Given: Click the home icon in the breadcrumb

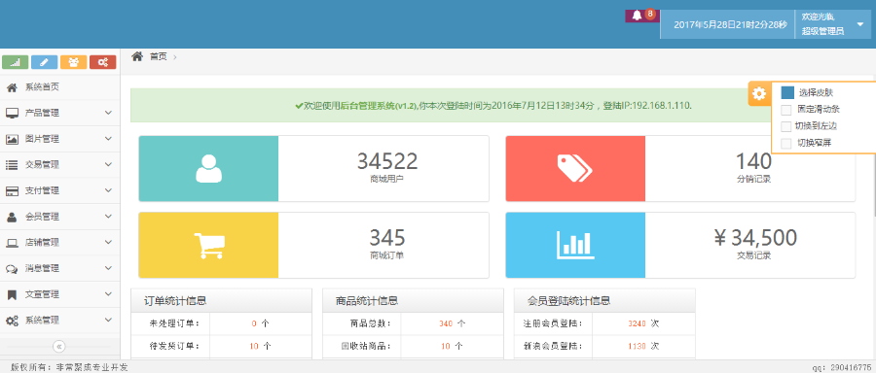Looking at the screenshot, I should [137, 55].
